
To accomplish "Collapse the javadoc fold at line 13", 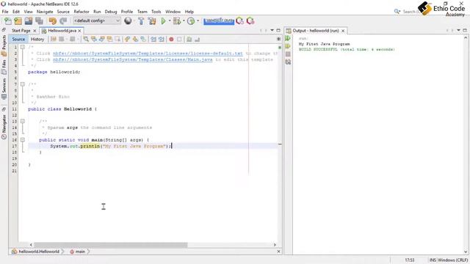I will click(x=23, y=121).
